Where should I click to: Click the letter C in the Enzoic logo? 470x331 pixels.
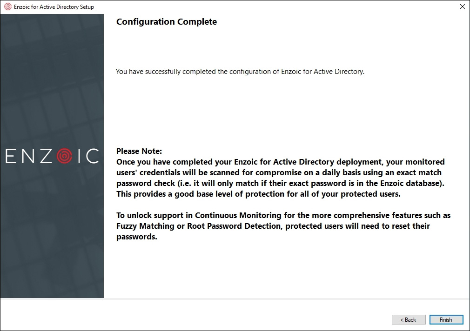tap(93, 156)
